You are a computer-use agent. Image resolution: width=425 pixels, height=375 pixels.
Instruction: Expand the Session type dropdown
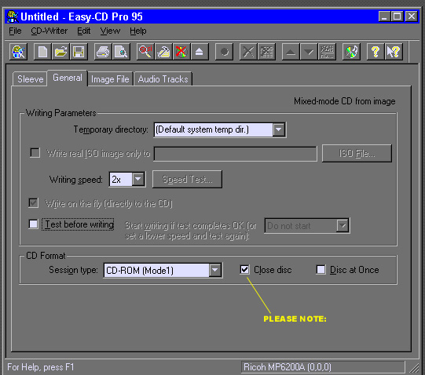215,270
